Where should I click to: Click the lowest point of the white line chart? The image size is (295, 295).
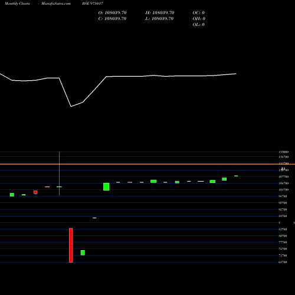pyautogui.click(x=71, y=107)
